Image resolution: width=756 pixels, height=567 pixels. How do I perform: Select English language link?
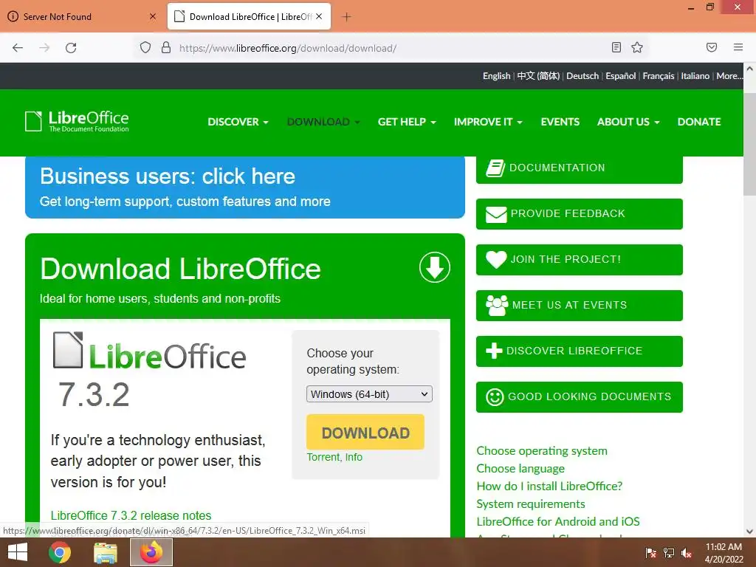pyautogui.click(x=496, y=76)
